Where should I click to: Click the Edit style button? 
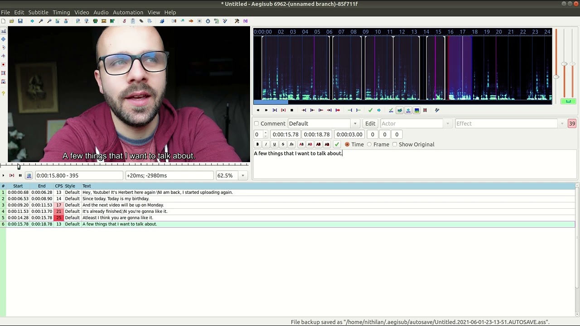(370, 124)
